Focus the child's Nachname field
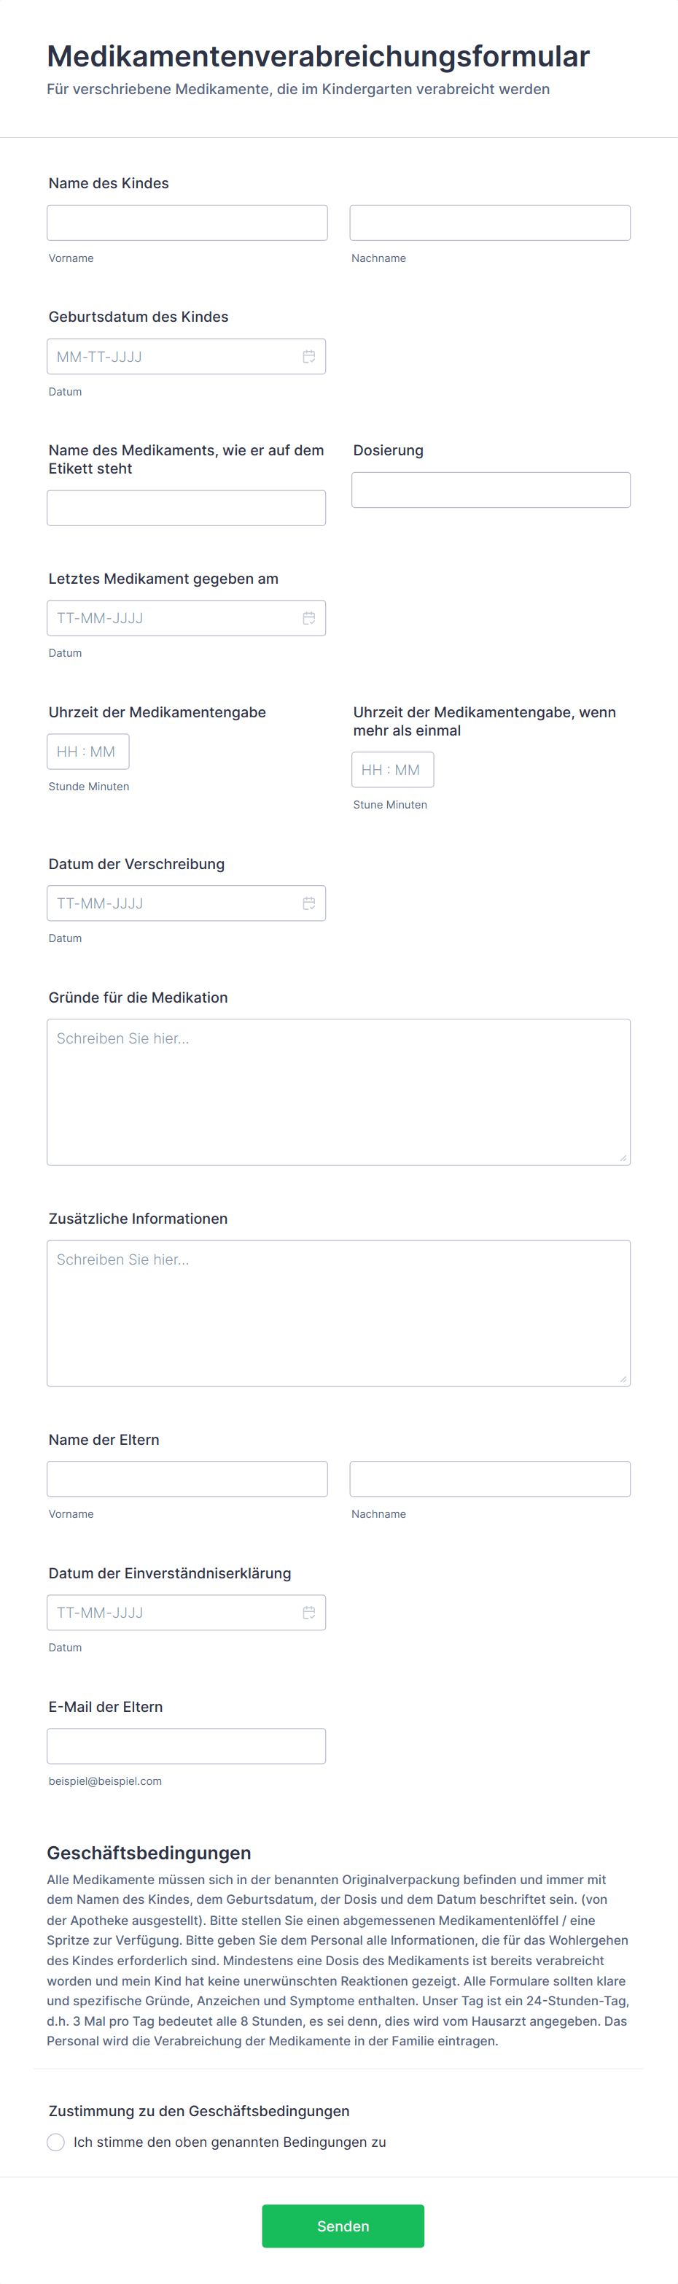 490,223
